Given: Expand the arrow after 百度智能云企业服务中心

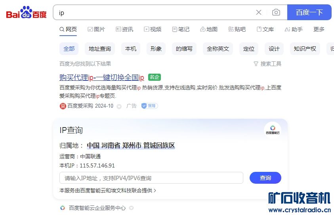Looking at the screenshot, I should coord(132,208).
